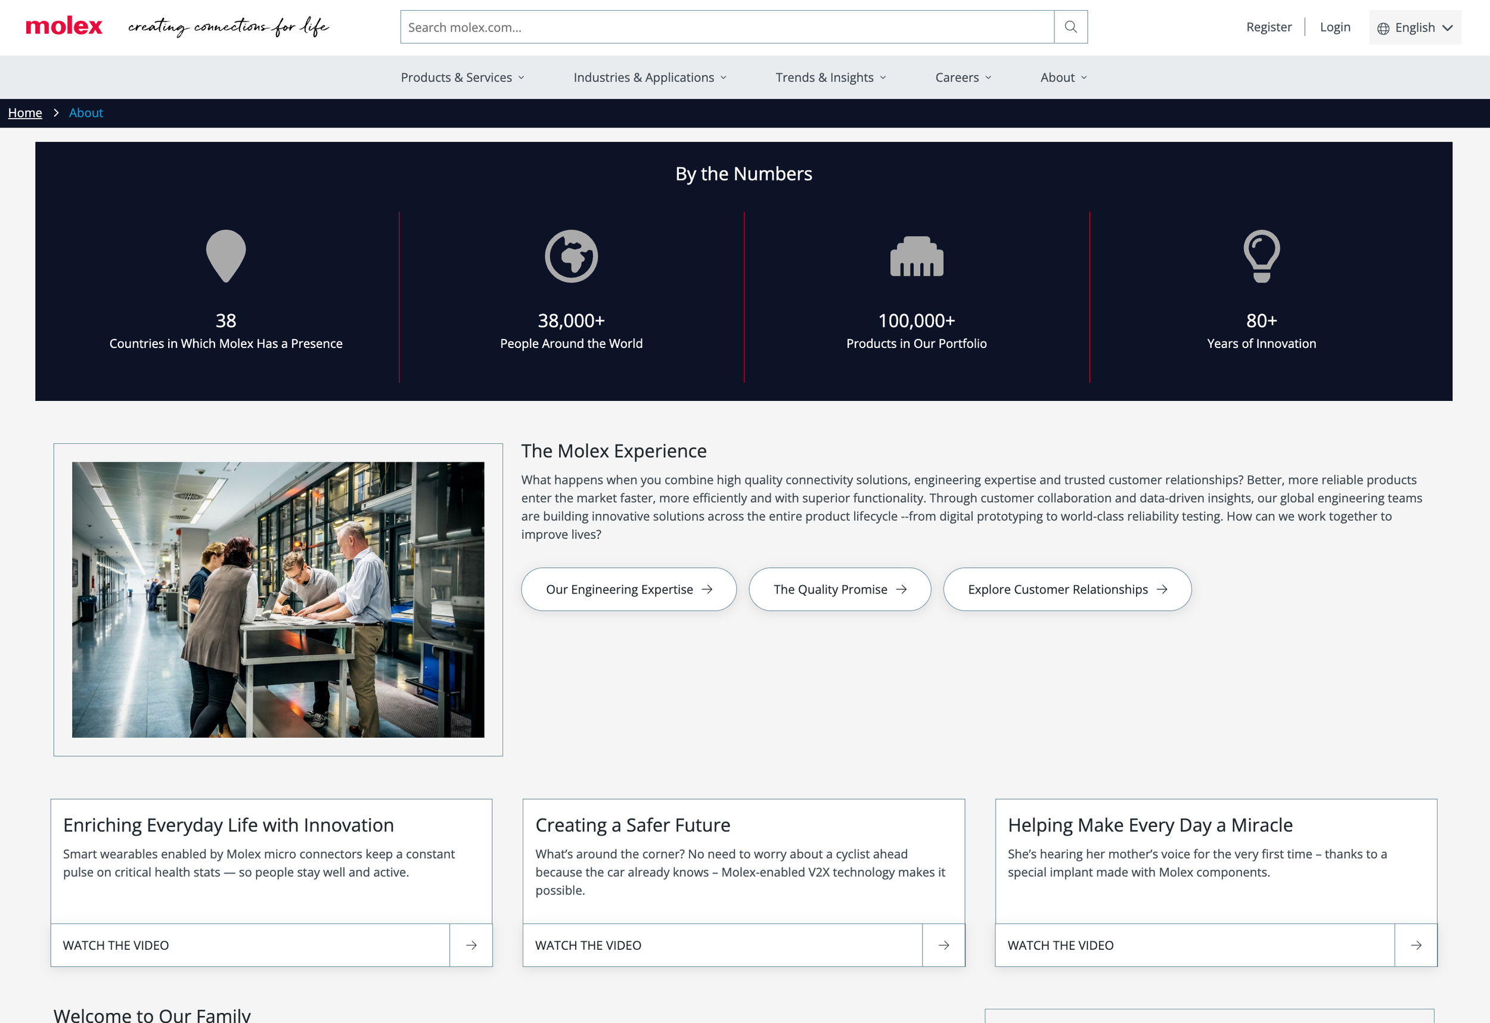Click the "Helping Make Every Day a Miracle" title
This screenshot has width=1490, height=1023.
[x=1150, y=825]
